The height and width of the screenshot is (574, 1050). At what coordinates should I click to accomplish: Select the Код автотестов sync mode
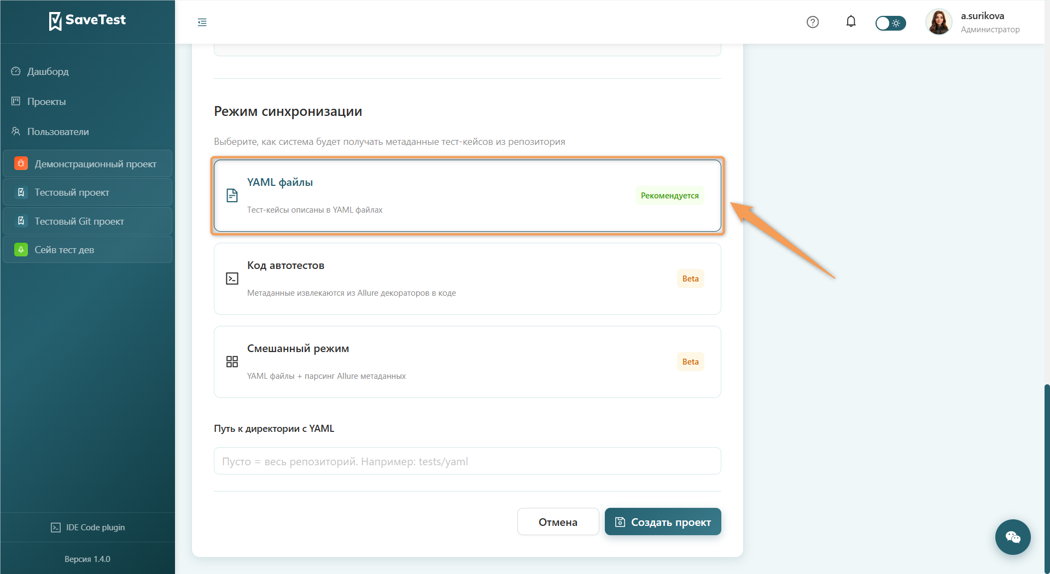point(468,279)
